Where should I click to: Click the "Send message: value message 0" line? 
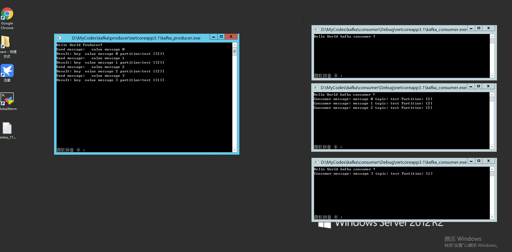90,49
